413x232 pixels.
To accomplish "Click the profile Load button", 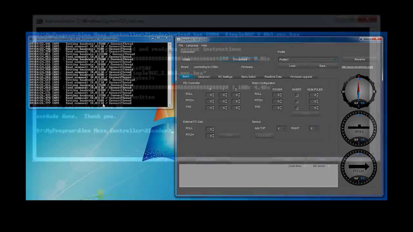I will click(293, 66).
